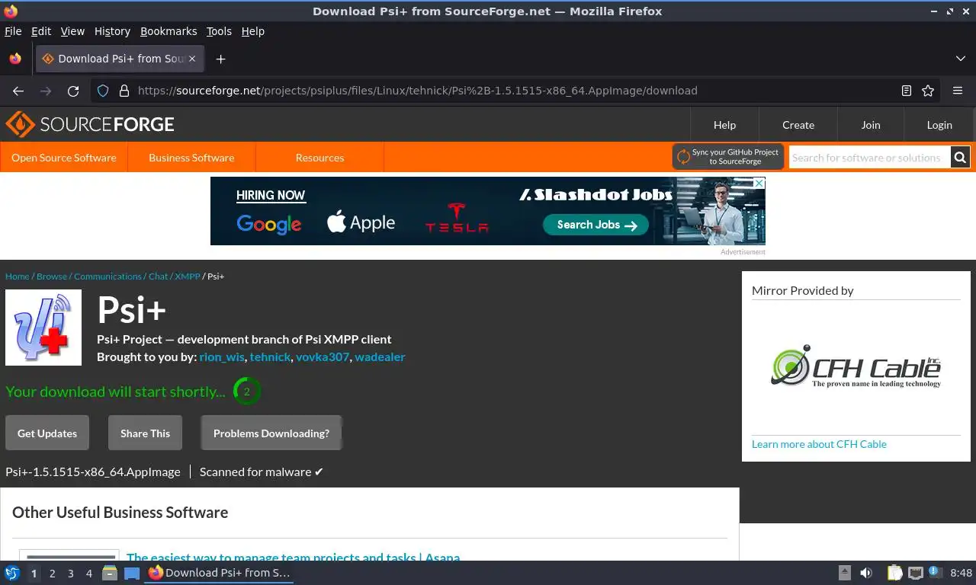
Task: Bookmark this page with star icon
Action: coord(928,91)
